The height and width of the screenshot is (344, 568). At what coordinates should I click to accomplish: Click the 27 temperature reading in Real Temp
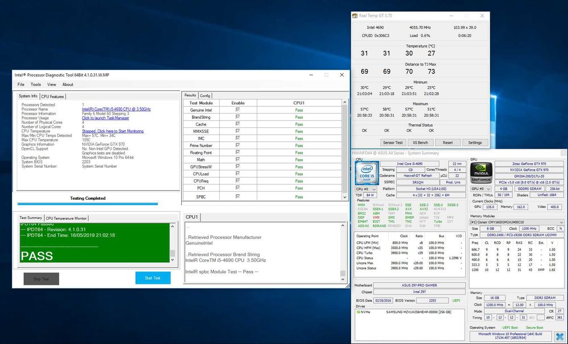click(x=431, y=53)
